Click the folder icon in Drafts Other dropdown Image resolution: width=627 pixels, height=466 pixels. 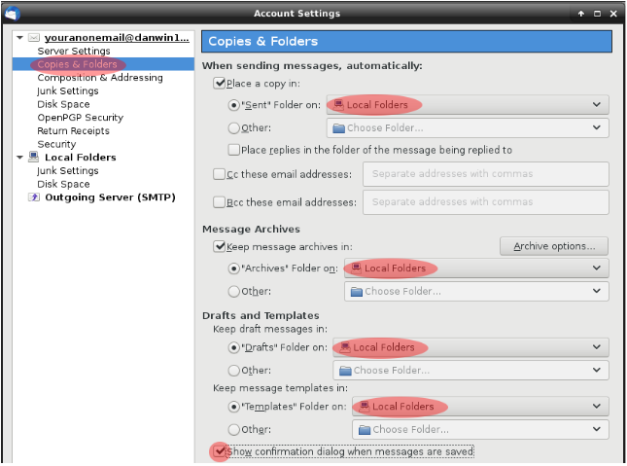tap(344, 370)
